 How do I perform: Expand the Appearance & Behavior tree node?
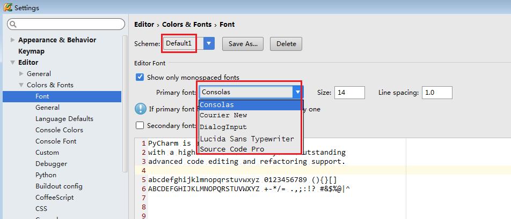click(13, 40)
